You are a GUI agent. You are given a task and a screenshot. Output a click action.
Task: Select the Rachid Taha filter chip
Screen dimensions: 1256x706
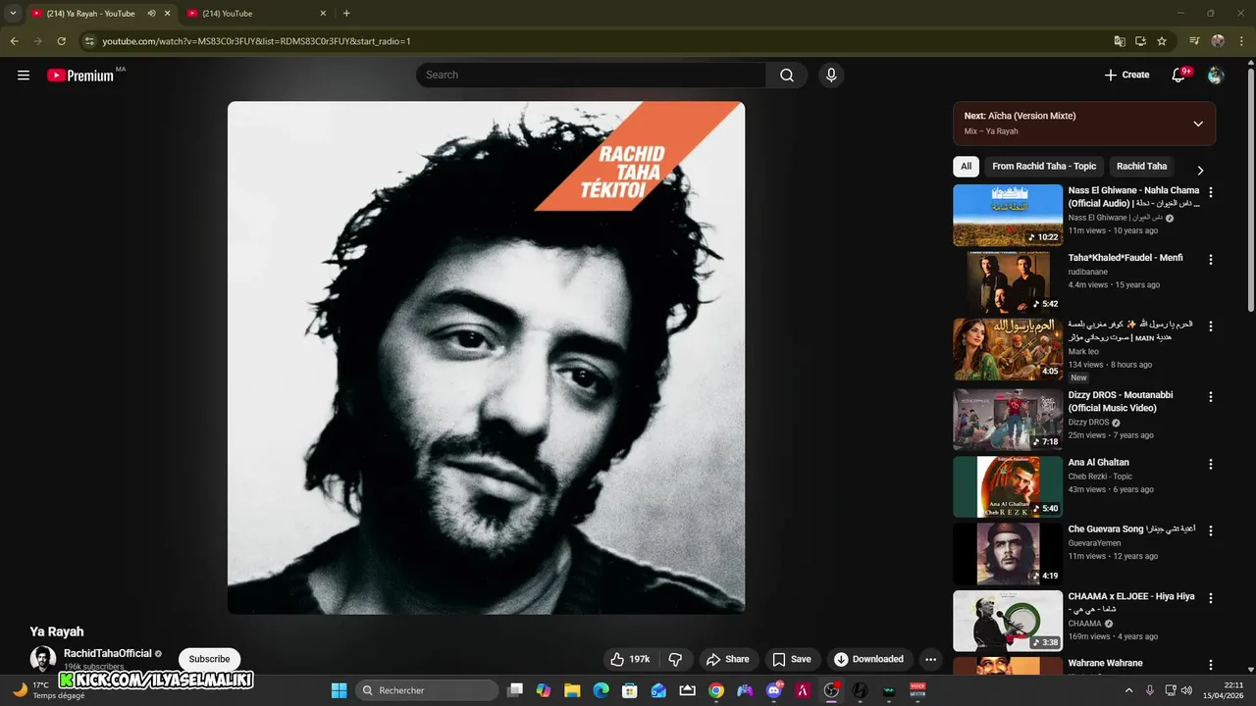click(1141, 167)
